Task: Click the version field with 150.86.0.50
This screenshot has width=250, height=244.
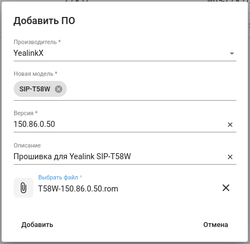Action: click(x=119, y=124)
